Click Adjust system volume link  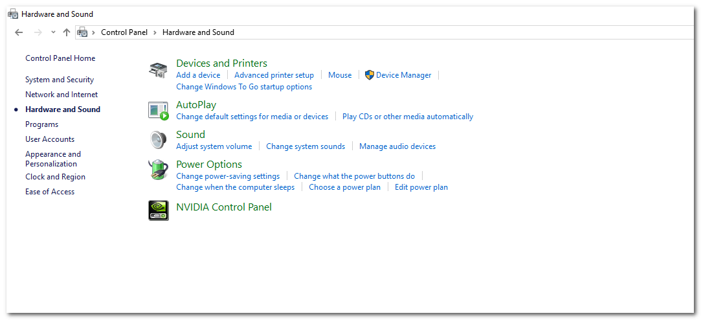tap(214, 146)
